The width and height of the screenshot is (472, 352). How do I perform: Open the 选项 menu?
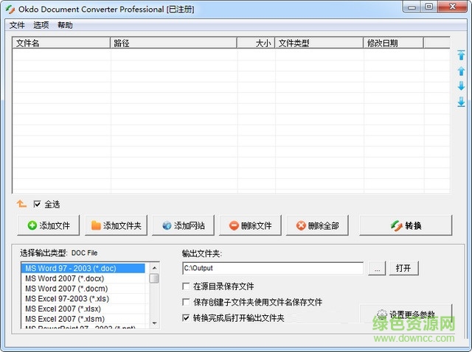(41, 25)
